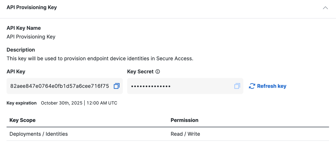
Task: Copy the Key Secret value
Action: (x=237, y=86)
